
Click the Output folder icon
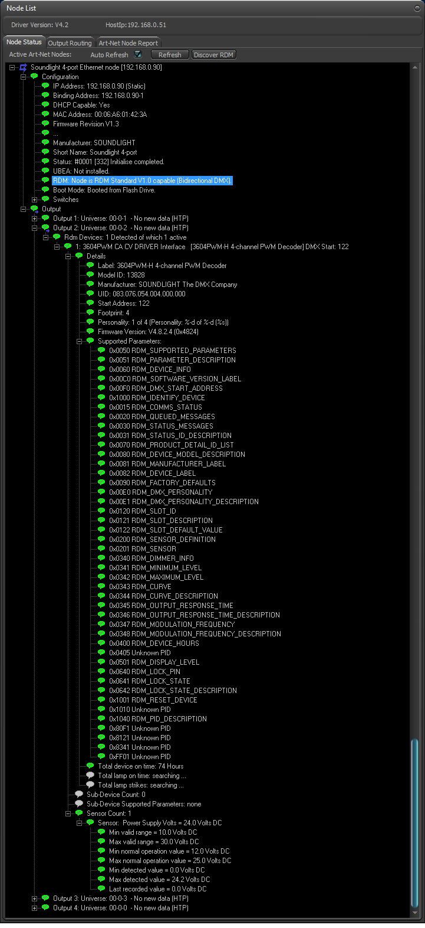coord(34,209)
